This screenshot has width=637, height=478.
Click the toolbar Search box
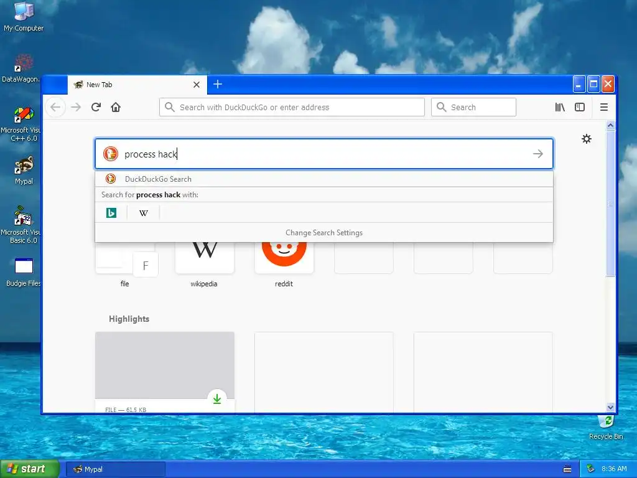tap(473, 107)
